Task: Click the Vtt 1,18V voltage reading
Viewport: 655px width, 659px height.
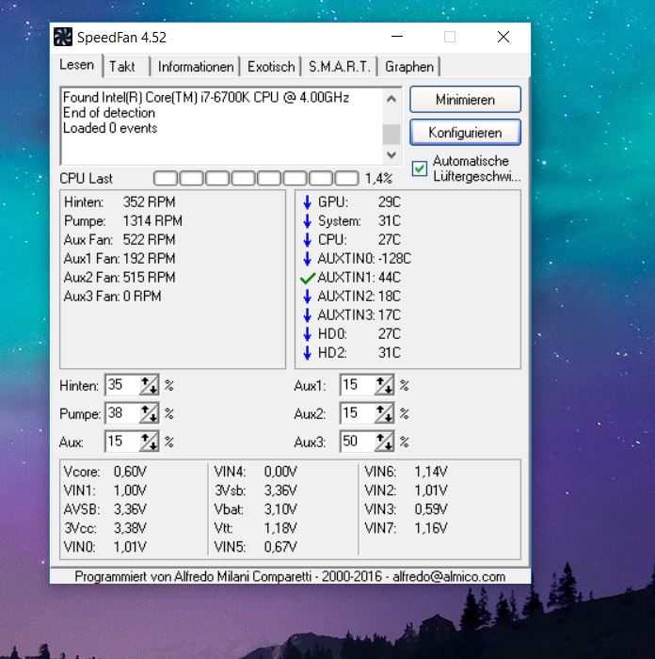Action: (x=255, y=528)
